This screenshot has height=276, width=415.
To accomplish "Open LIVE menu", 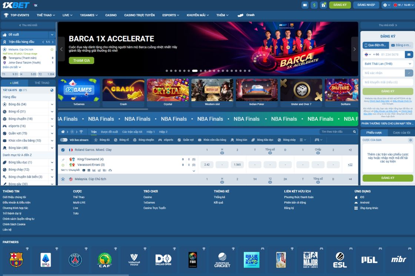I will 67,15.
